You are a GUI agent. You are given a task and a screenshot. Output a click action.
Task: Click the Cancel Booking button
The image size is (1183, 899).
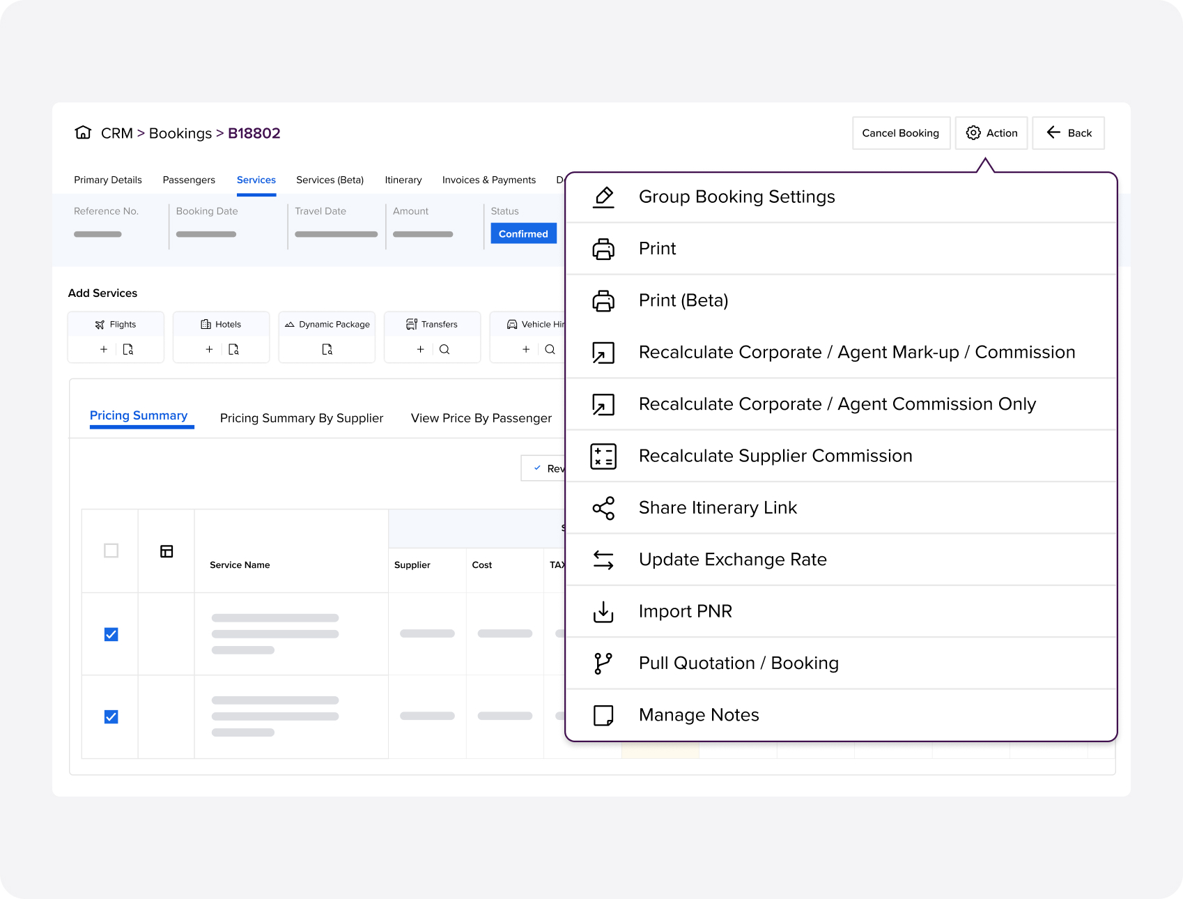(901, 132)
